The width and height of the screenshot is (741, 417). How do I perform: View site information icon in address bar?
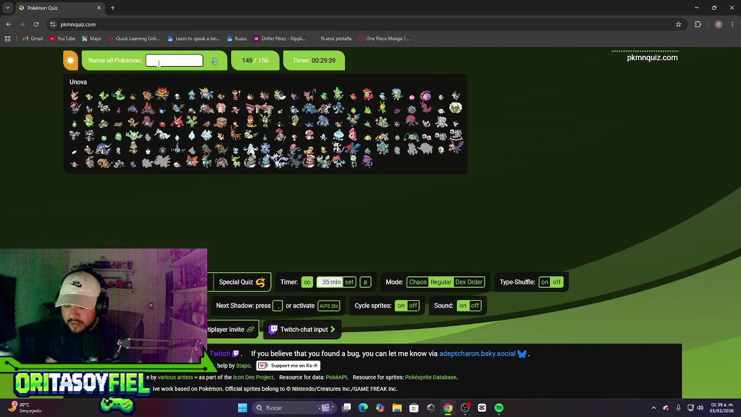coord(53,24)
